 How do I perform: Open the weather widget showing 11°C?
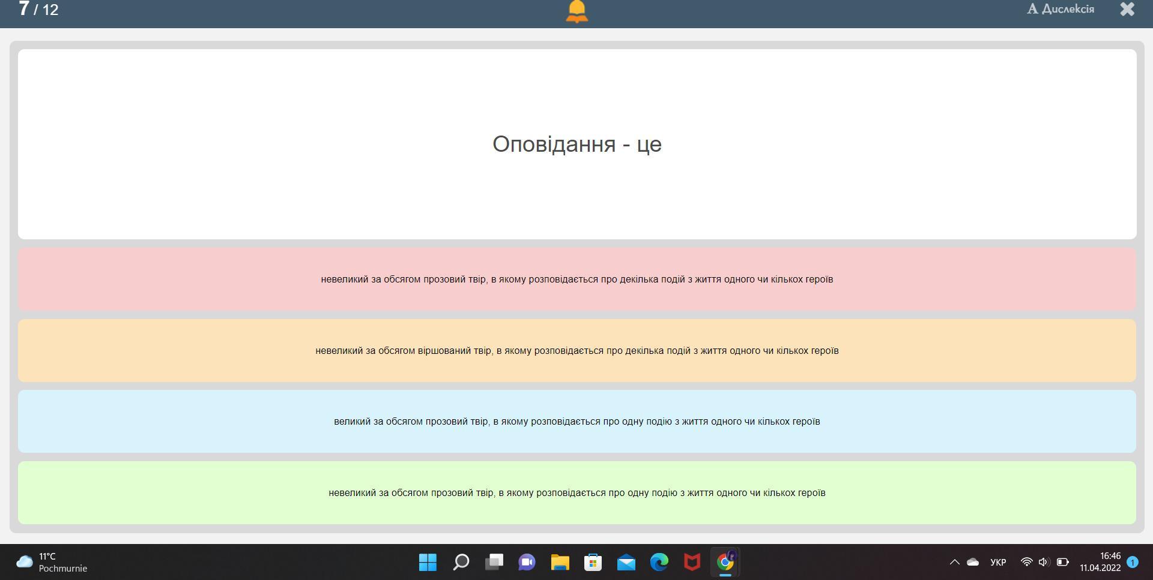click(x=52, y=563)
